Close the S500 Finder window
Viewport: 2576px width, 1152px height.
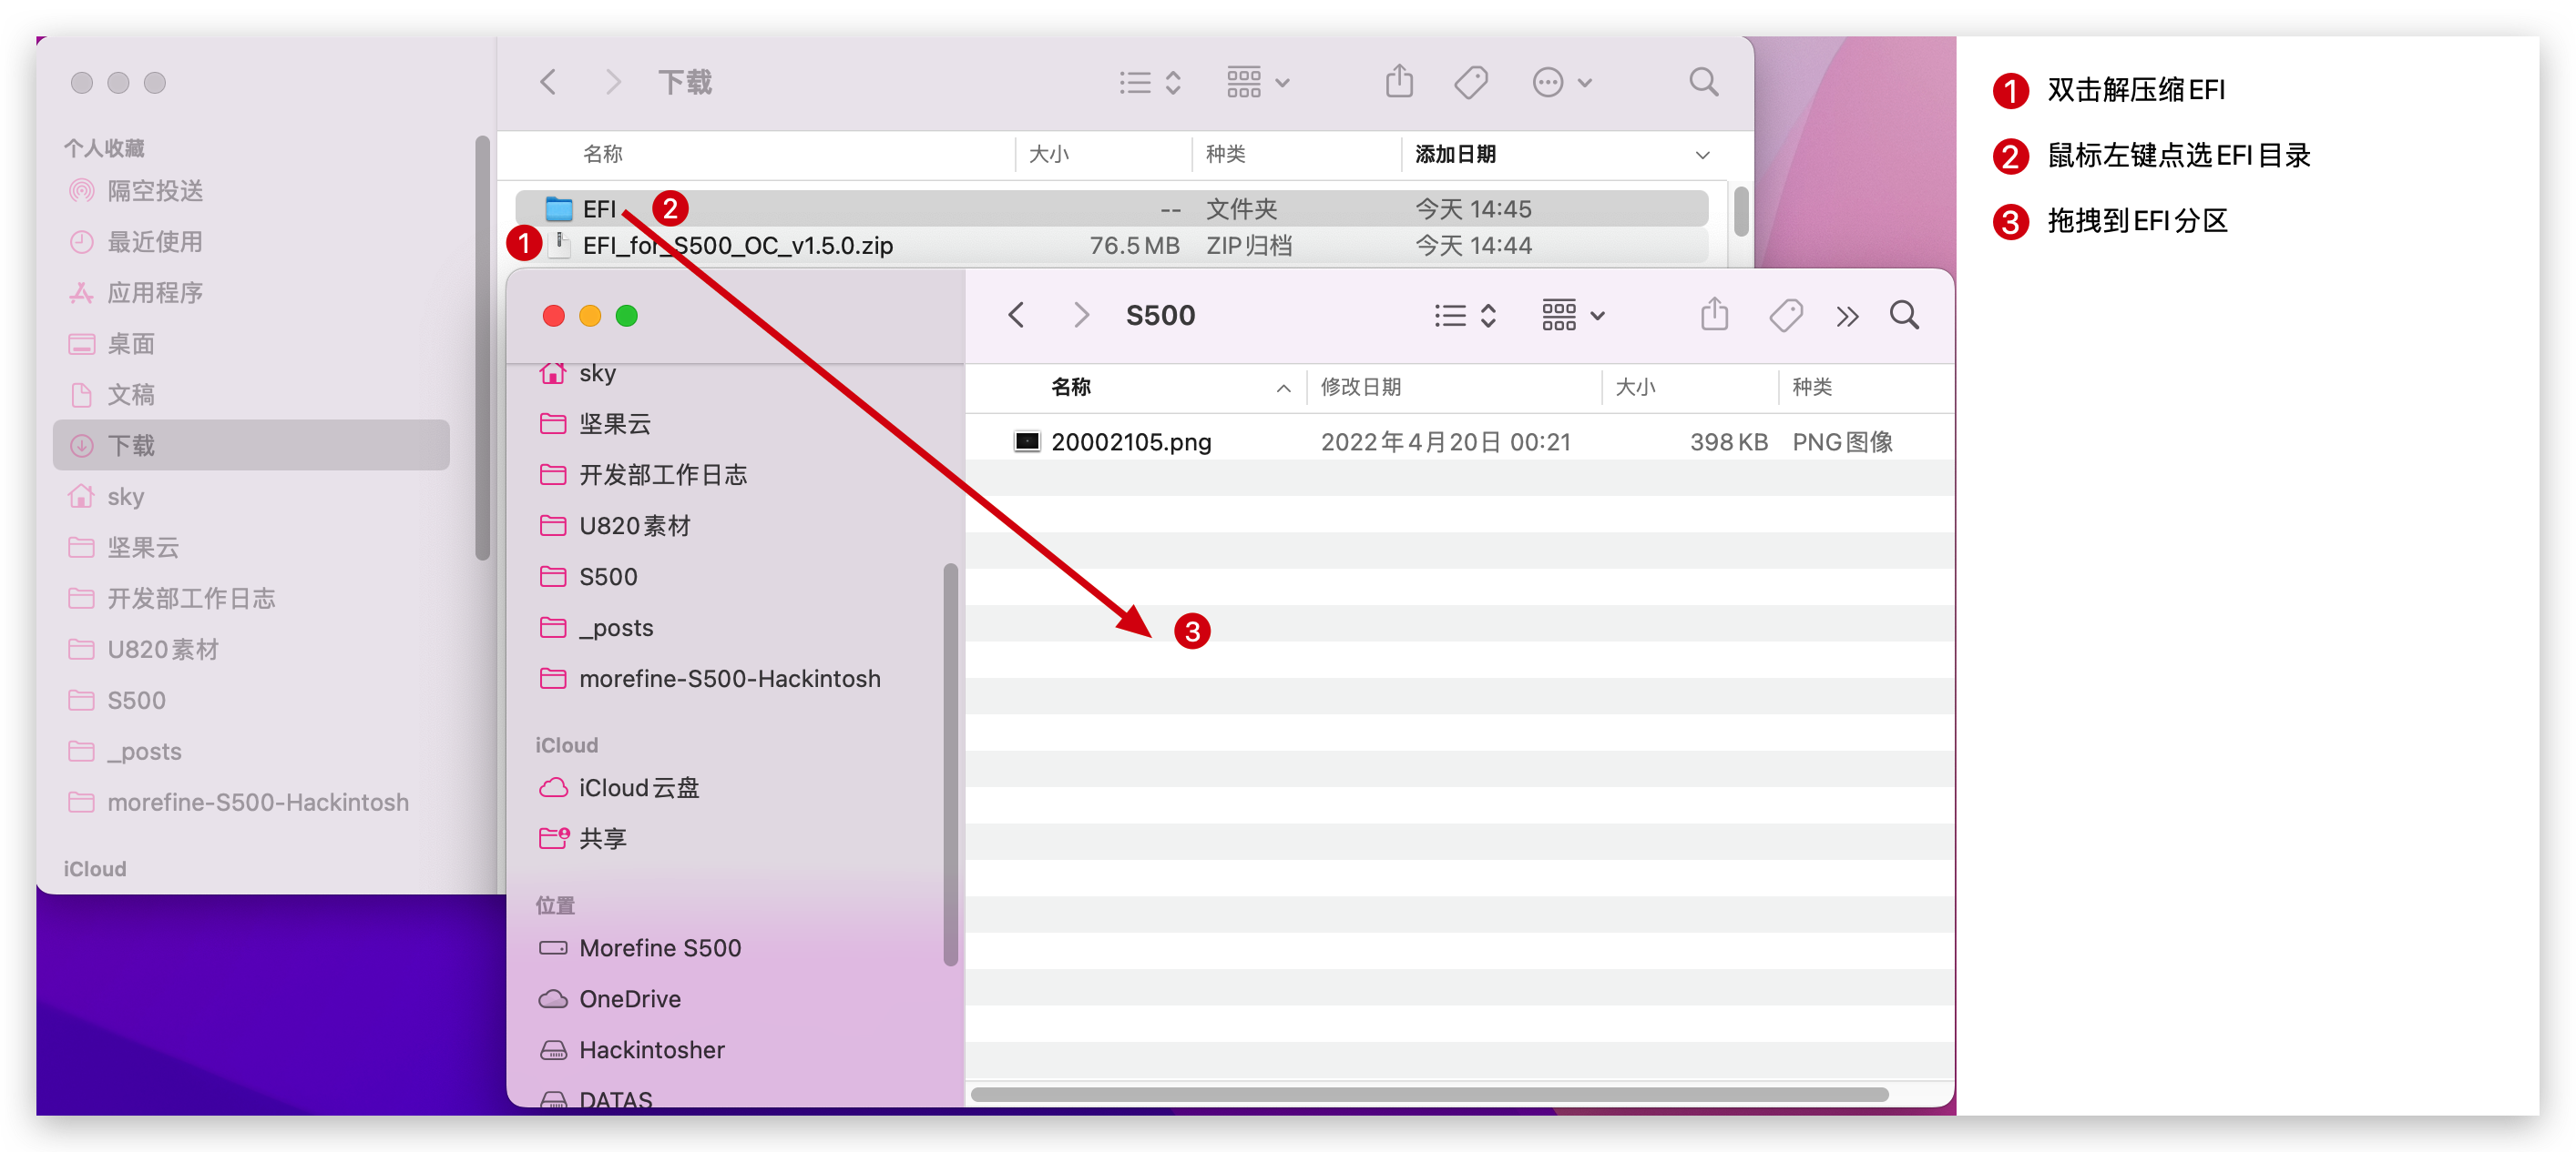pyautogui.click(x=553, y=316)
